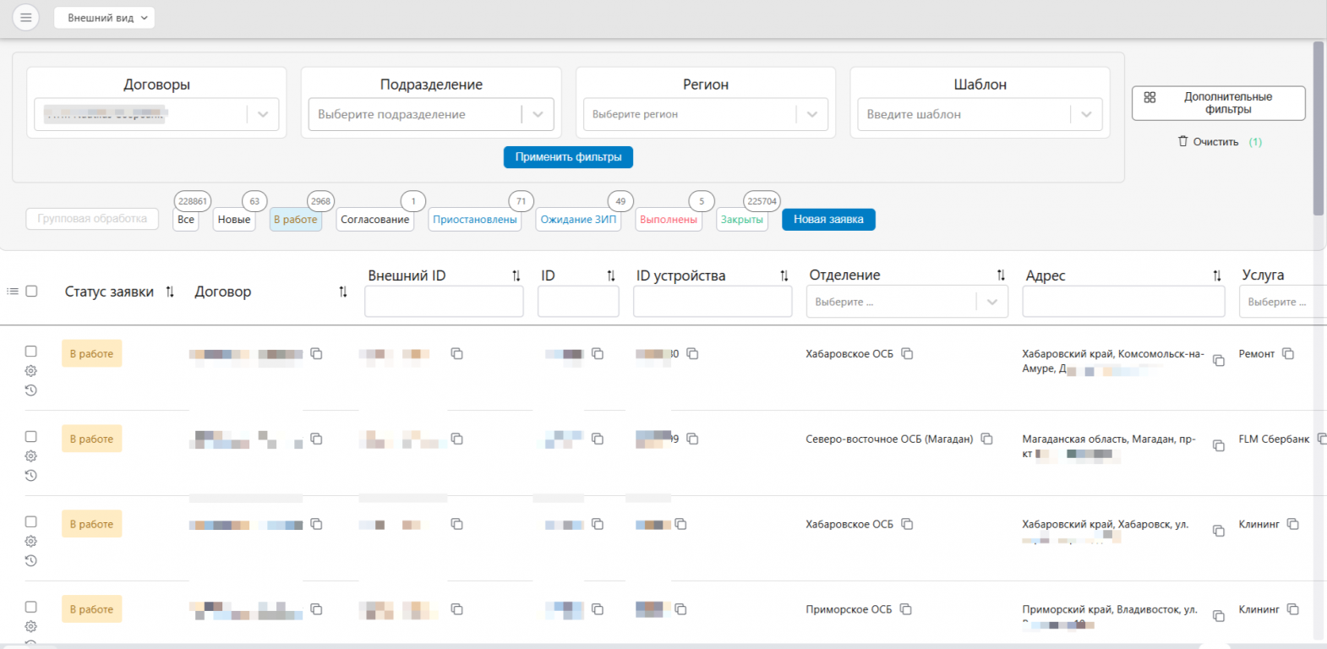1327x649 pixels.
Task: Open the Внешний вид dropdown
Action: point(104,18)
